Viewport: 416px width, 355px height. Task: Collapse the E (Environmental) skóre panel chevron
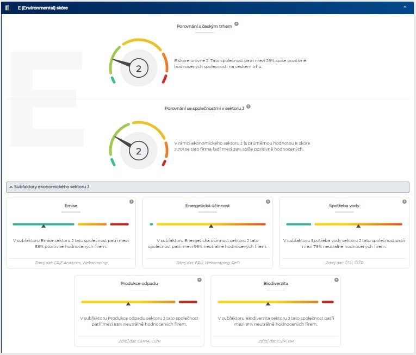[x=405, y=8]
